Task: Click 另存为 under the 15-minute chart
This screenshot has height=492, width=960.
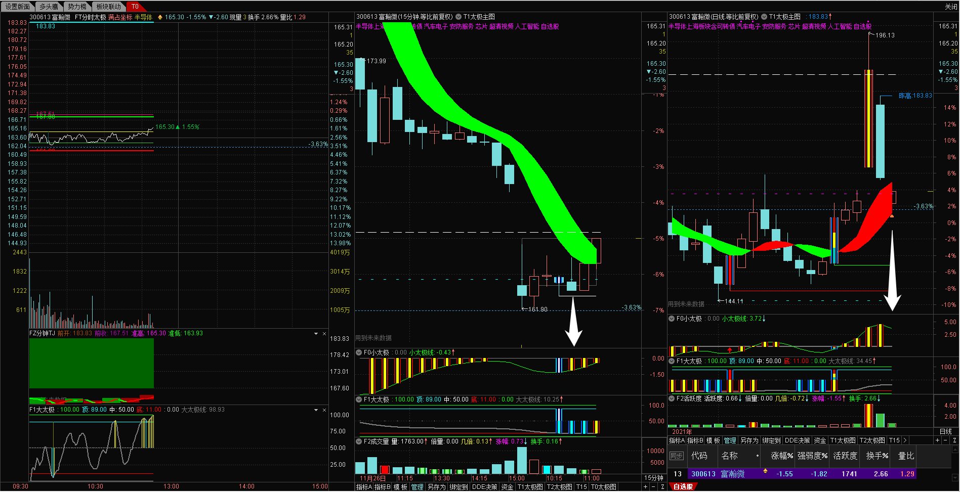Action: (436, 487)
